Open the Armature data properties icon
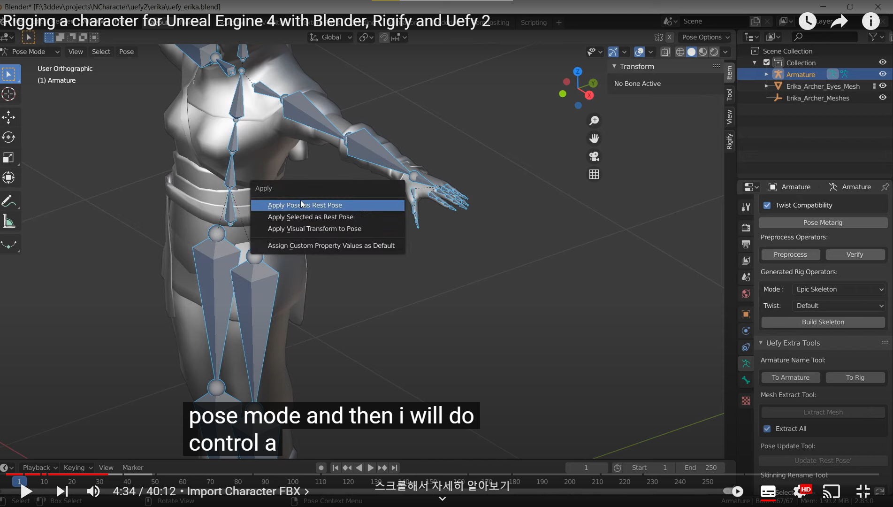 (746, 363)
